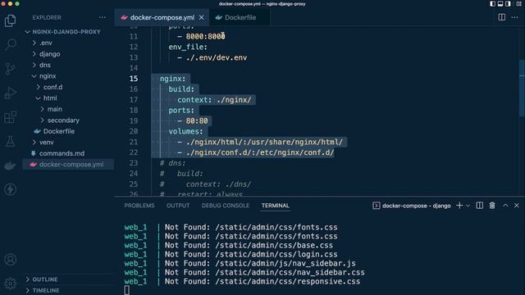This screenshot has height=295, width=525.
Task: Open the Explorer view in activity bar
Action: (x=11, y=20)
